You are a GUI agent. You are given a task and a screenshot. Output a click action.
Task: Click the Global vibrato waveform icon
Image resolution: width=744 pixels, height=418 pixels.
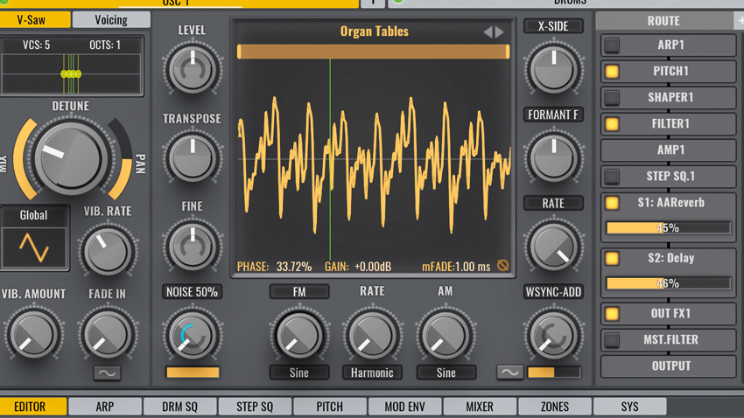33,247
